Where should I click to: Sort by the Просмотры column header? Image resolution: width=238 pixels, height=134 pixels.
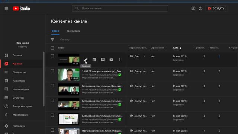[x=200, y=48]
